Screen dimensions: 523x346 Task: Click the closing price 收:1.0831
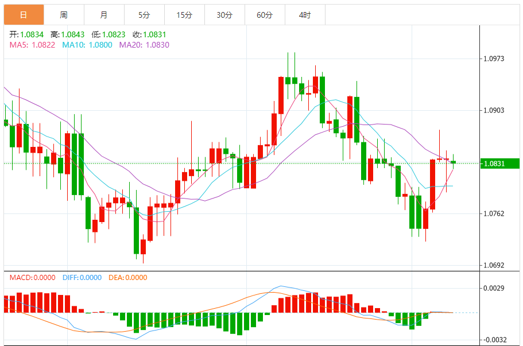pyautogui.click(x=149, y=34)
